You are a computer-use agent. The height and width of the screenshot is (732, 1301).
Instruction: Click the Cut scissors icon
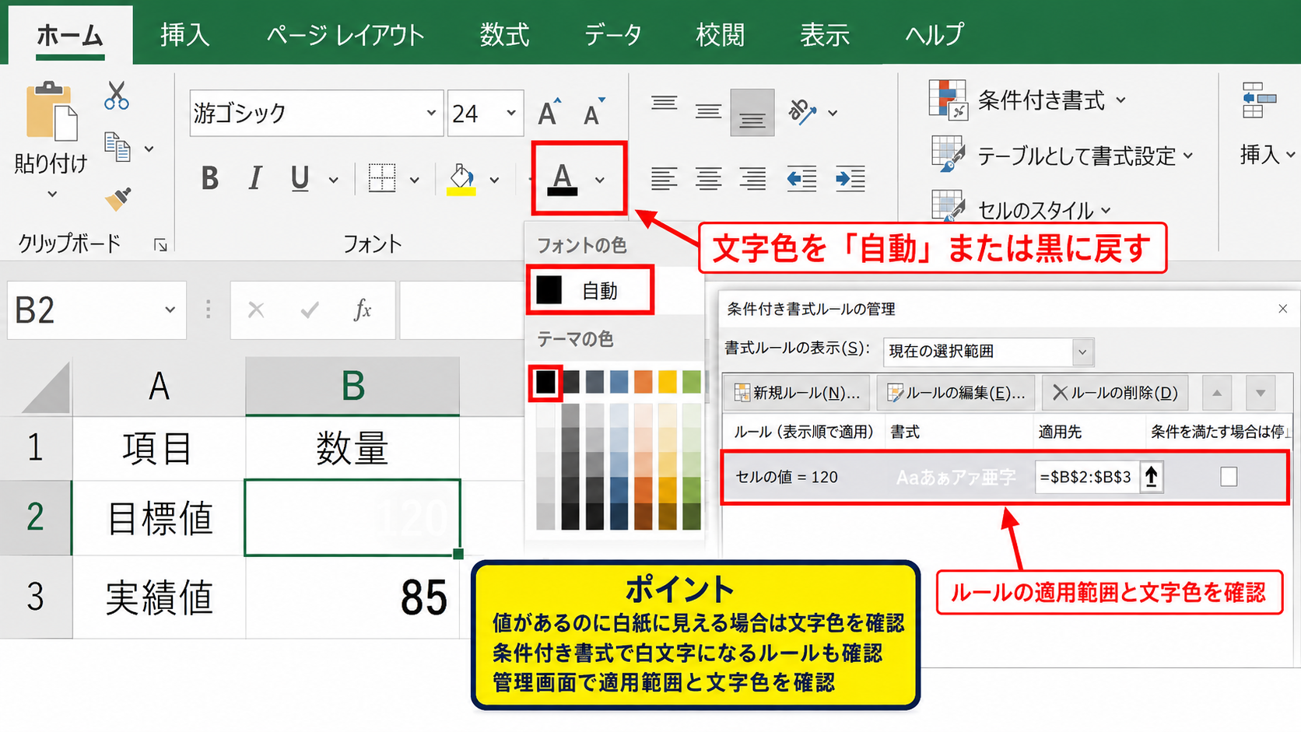point(117,95)
